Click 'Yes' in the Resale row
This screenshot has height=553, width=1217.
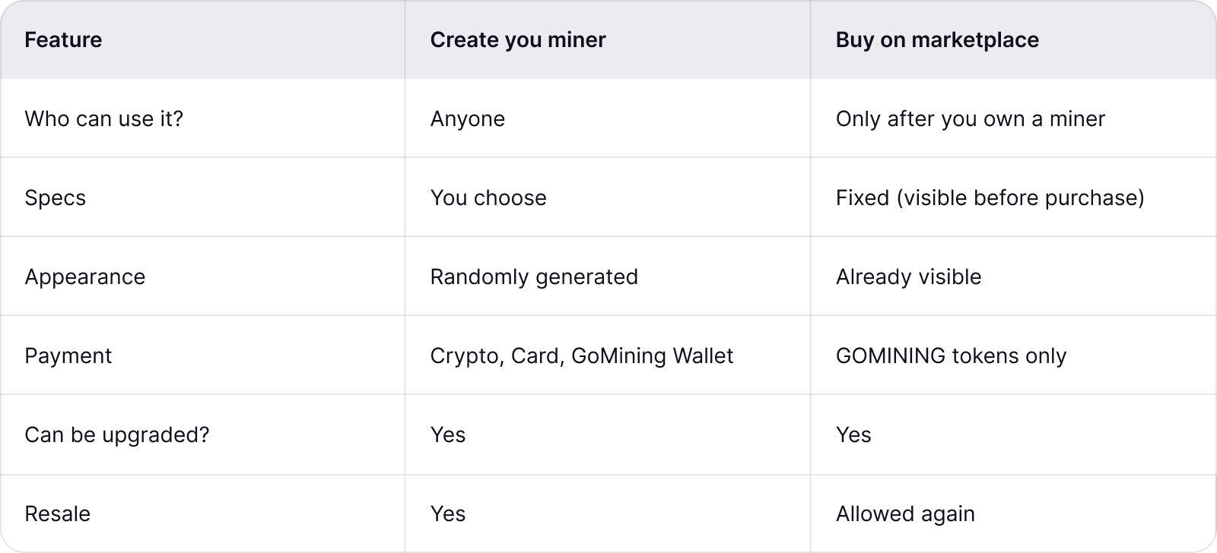(447, 513)
